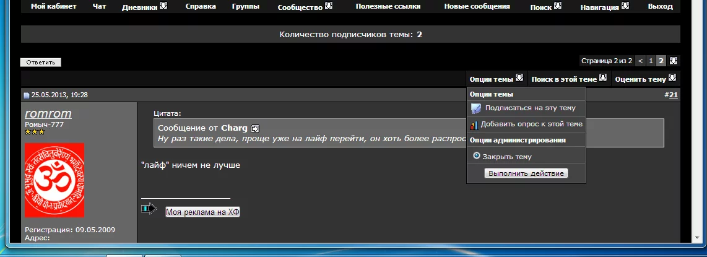Click the current page 2 indicator
Image resolution: width=707 pixels, height=257 pixels.
tap(661, 61)
